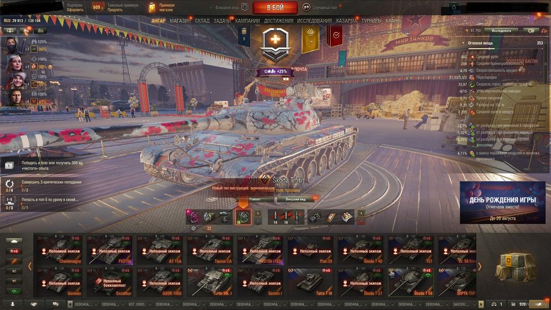Viewport: 551px width, 310px height.
Task: Select the Turtle Mk. I tank thumbnail
Action: click(210, 281)
